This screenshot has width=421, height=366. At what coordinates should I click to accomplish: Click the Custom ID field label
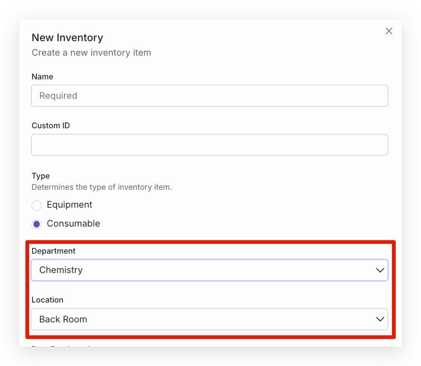tap(51, 126)
